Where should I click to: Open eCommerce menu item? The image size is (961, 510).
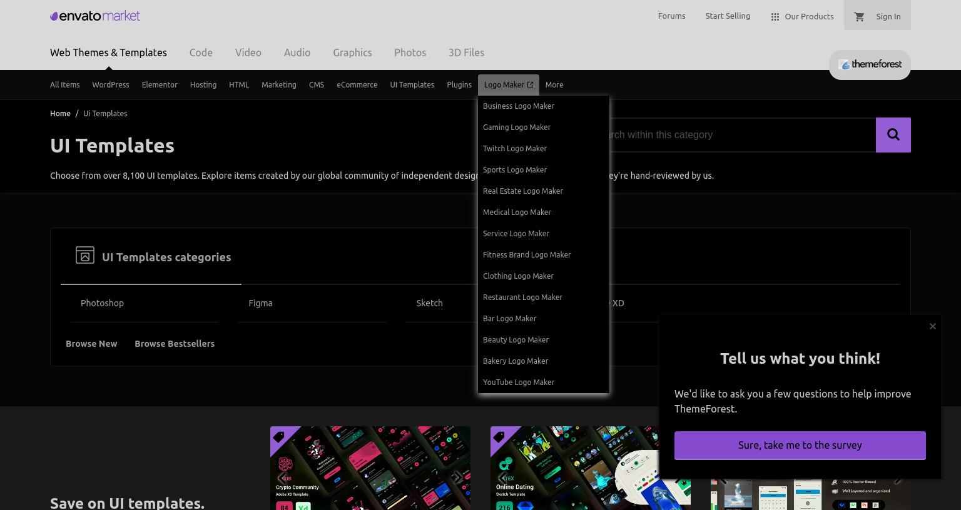tap(357, 84)
